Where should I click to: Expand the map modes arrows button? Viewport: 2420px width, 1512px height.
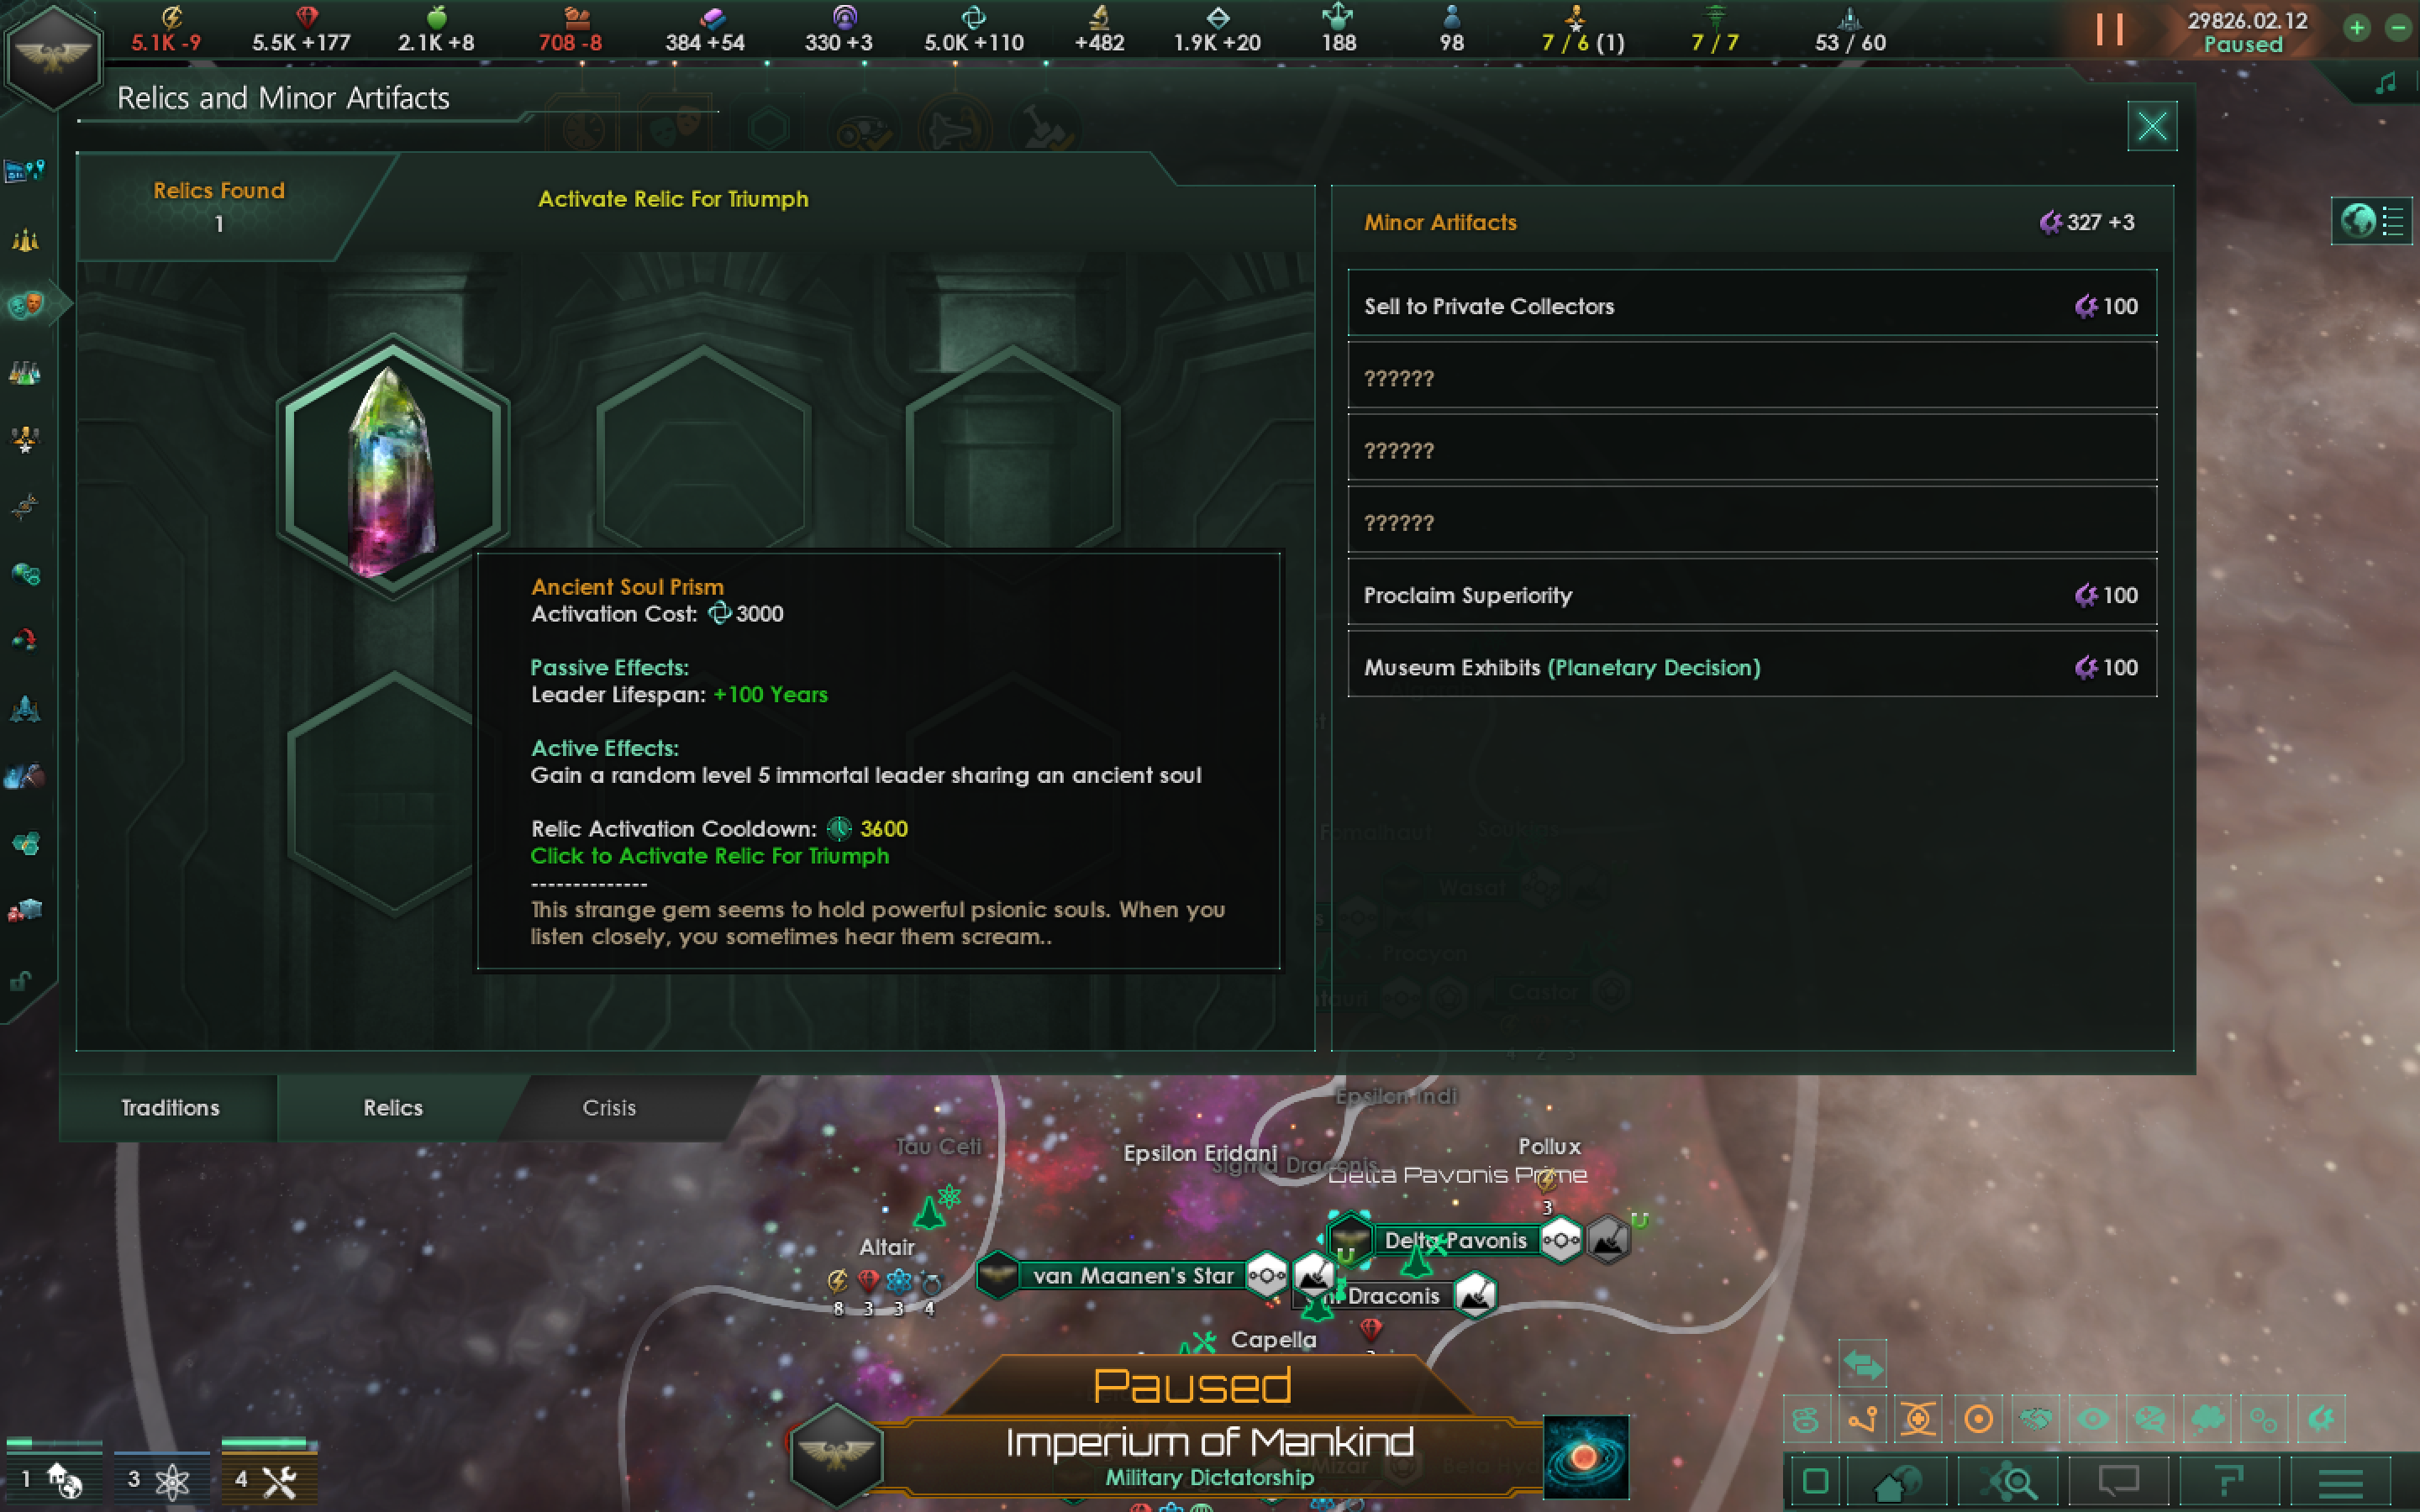click(x=1862, y=1363)
